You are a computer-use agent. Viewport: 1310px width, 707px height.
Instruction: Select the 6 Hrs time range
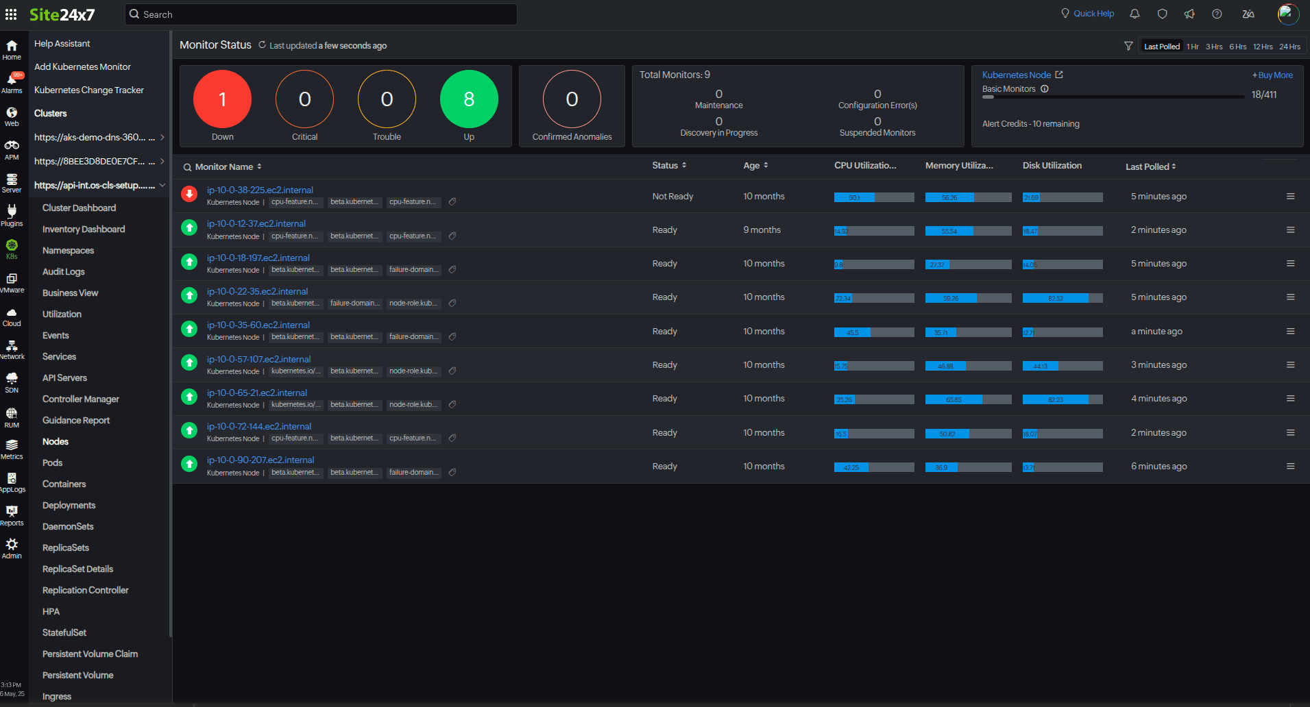point(1237,47)
